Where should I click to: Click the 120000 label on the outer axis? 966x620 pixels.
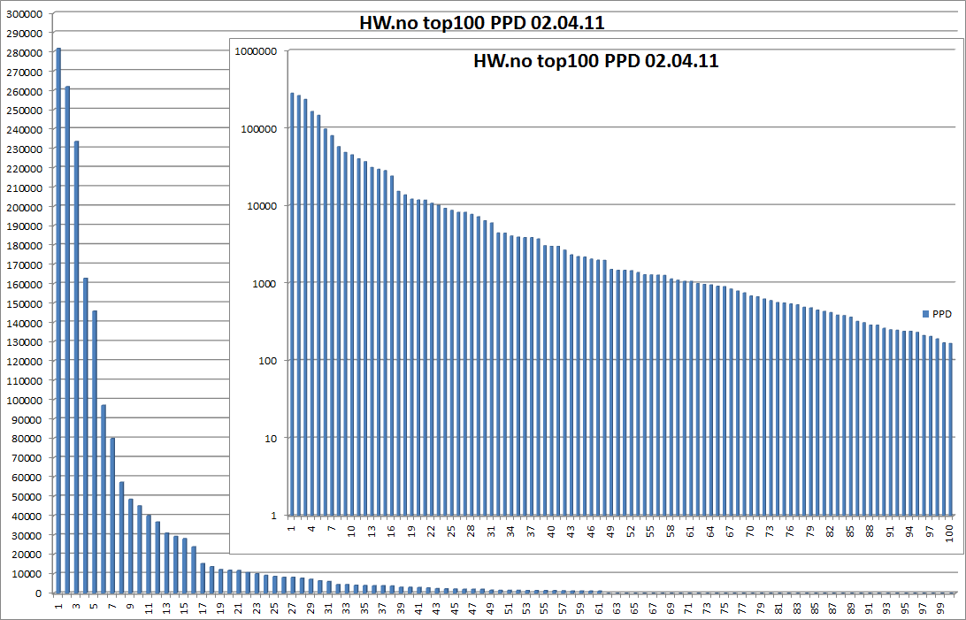tap(24, 362)
